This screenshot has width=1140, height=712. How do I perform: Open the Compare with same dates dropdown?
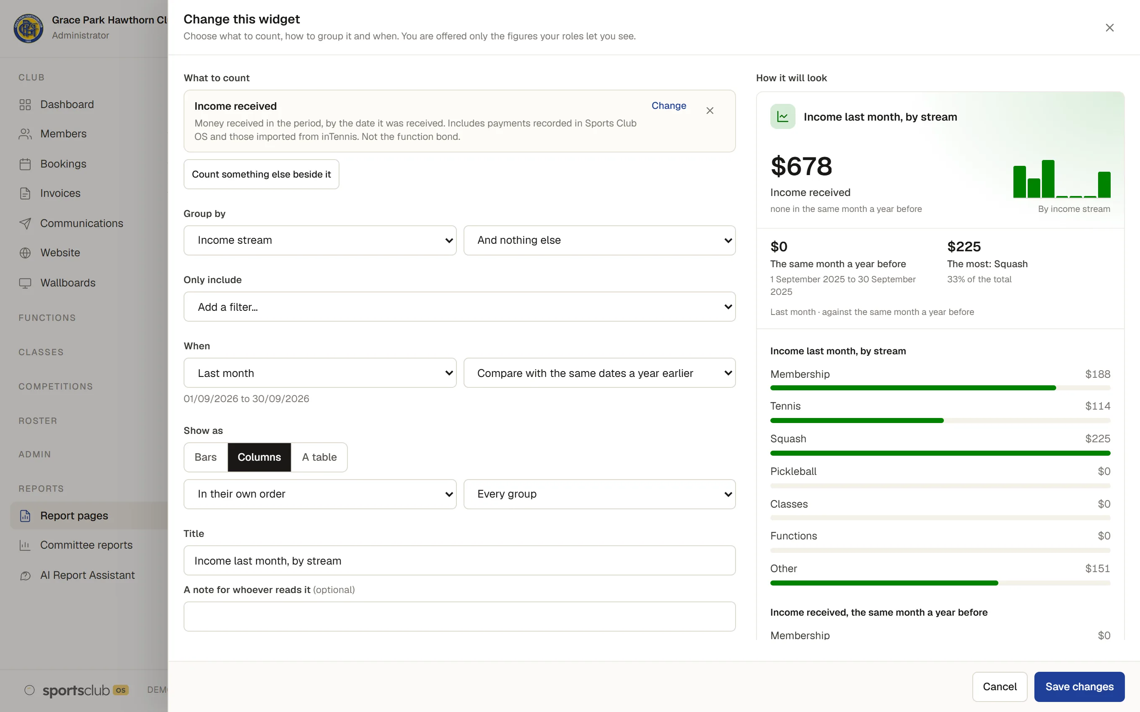tap(599, 373)
